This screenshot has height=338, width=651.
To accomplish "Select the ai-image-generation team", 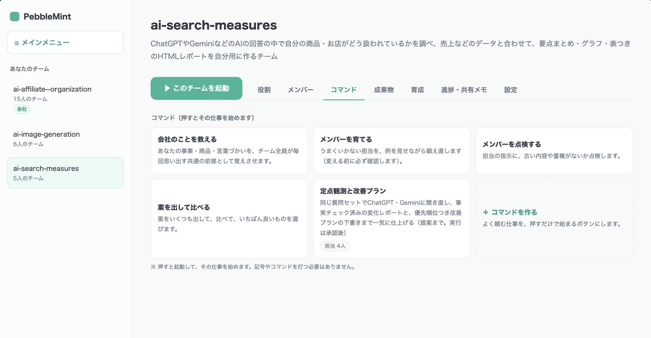I will pos(65,139).
